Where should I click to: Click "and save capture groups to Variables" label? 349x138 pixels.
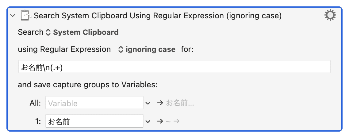88,85
